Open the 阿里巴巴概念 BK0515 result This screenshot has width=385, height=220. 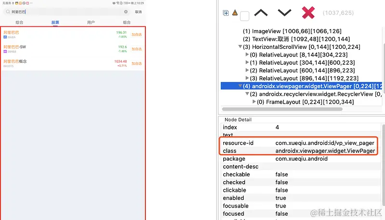(x=73, y=63)
